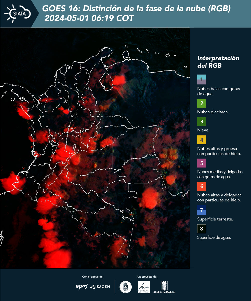Click the round Medellín seal logo
This screenshot has width=251, height=301.
click(126, 287)
